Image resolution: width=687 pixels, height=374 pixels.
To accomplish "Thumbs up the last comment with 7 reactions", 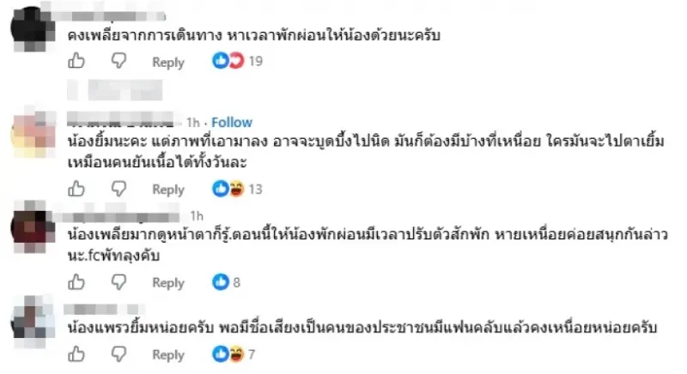I will 76,354.
